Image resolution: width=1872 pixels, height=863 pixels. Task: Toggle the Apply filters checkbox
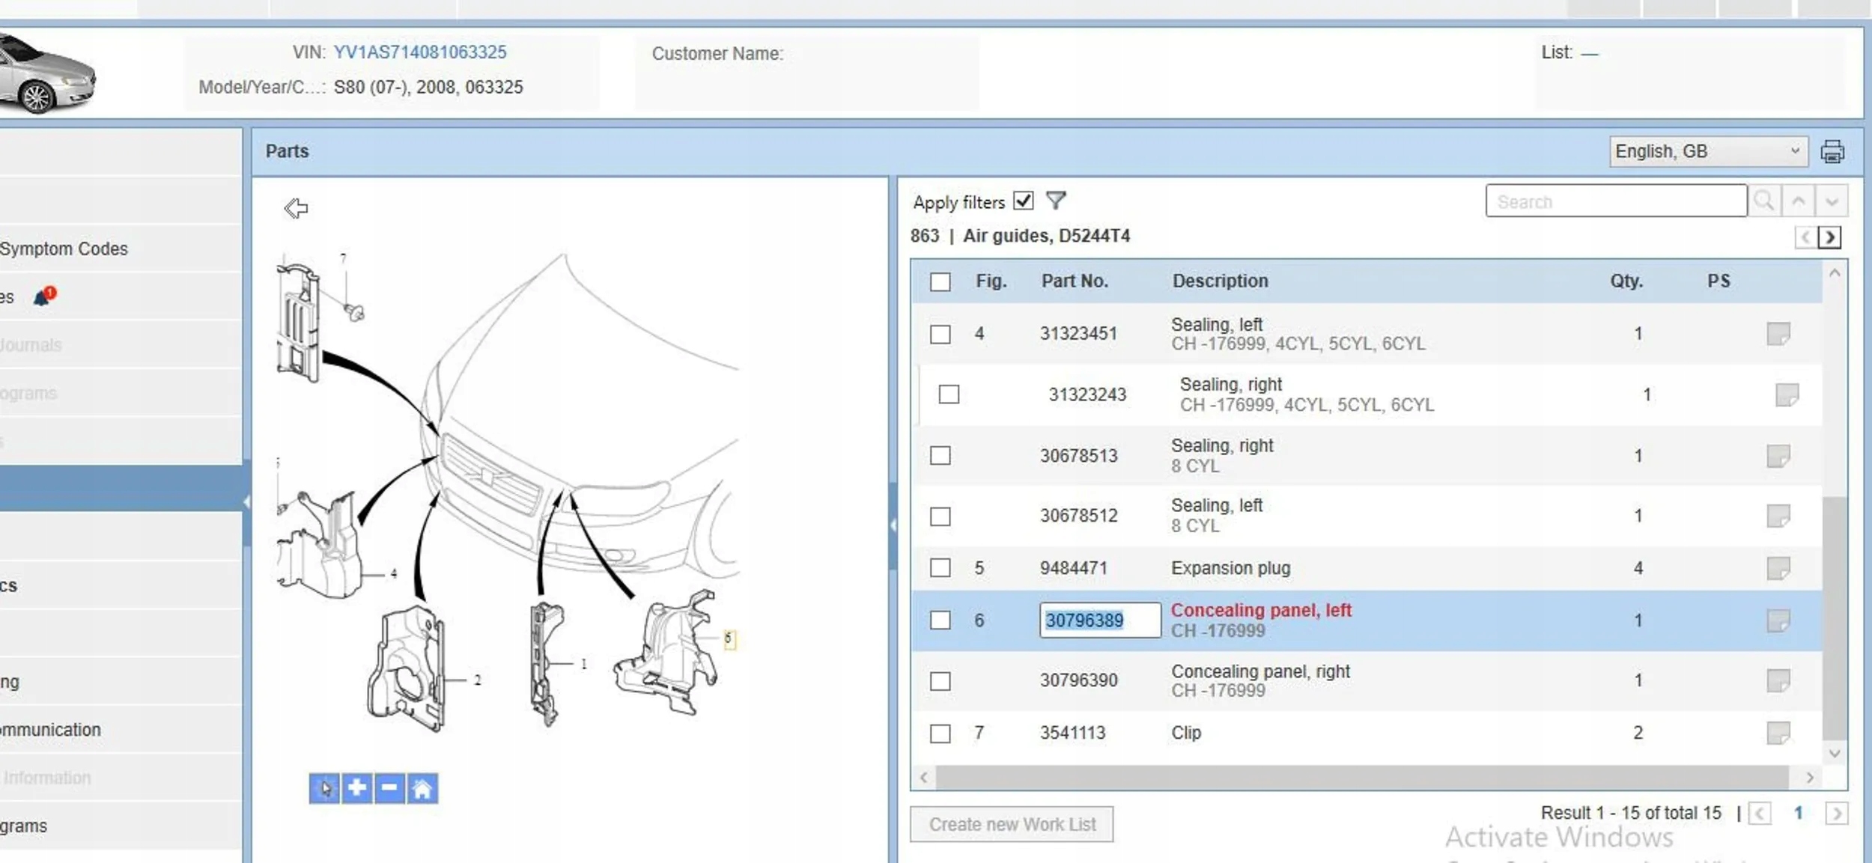pyautogui.click(x=1023, y=201)
